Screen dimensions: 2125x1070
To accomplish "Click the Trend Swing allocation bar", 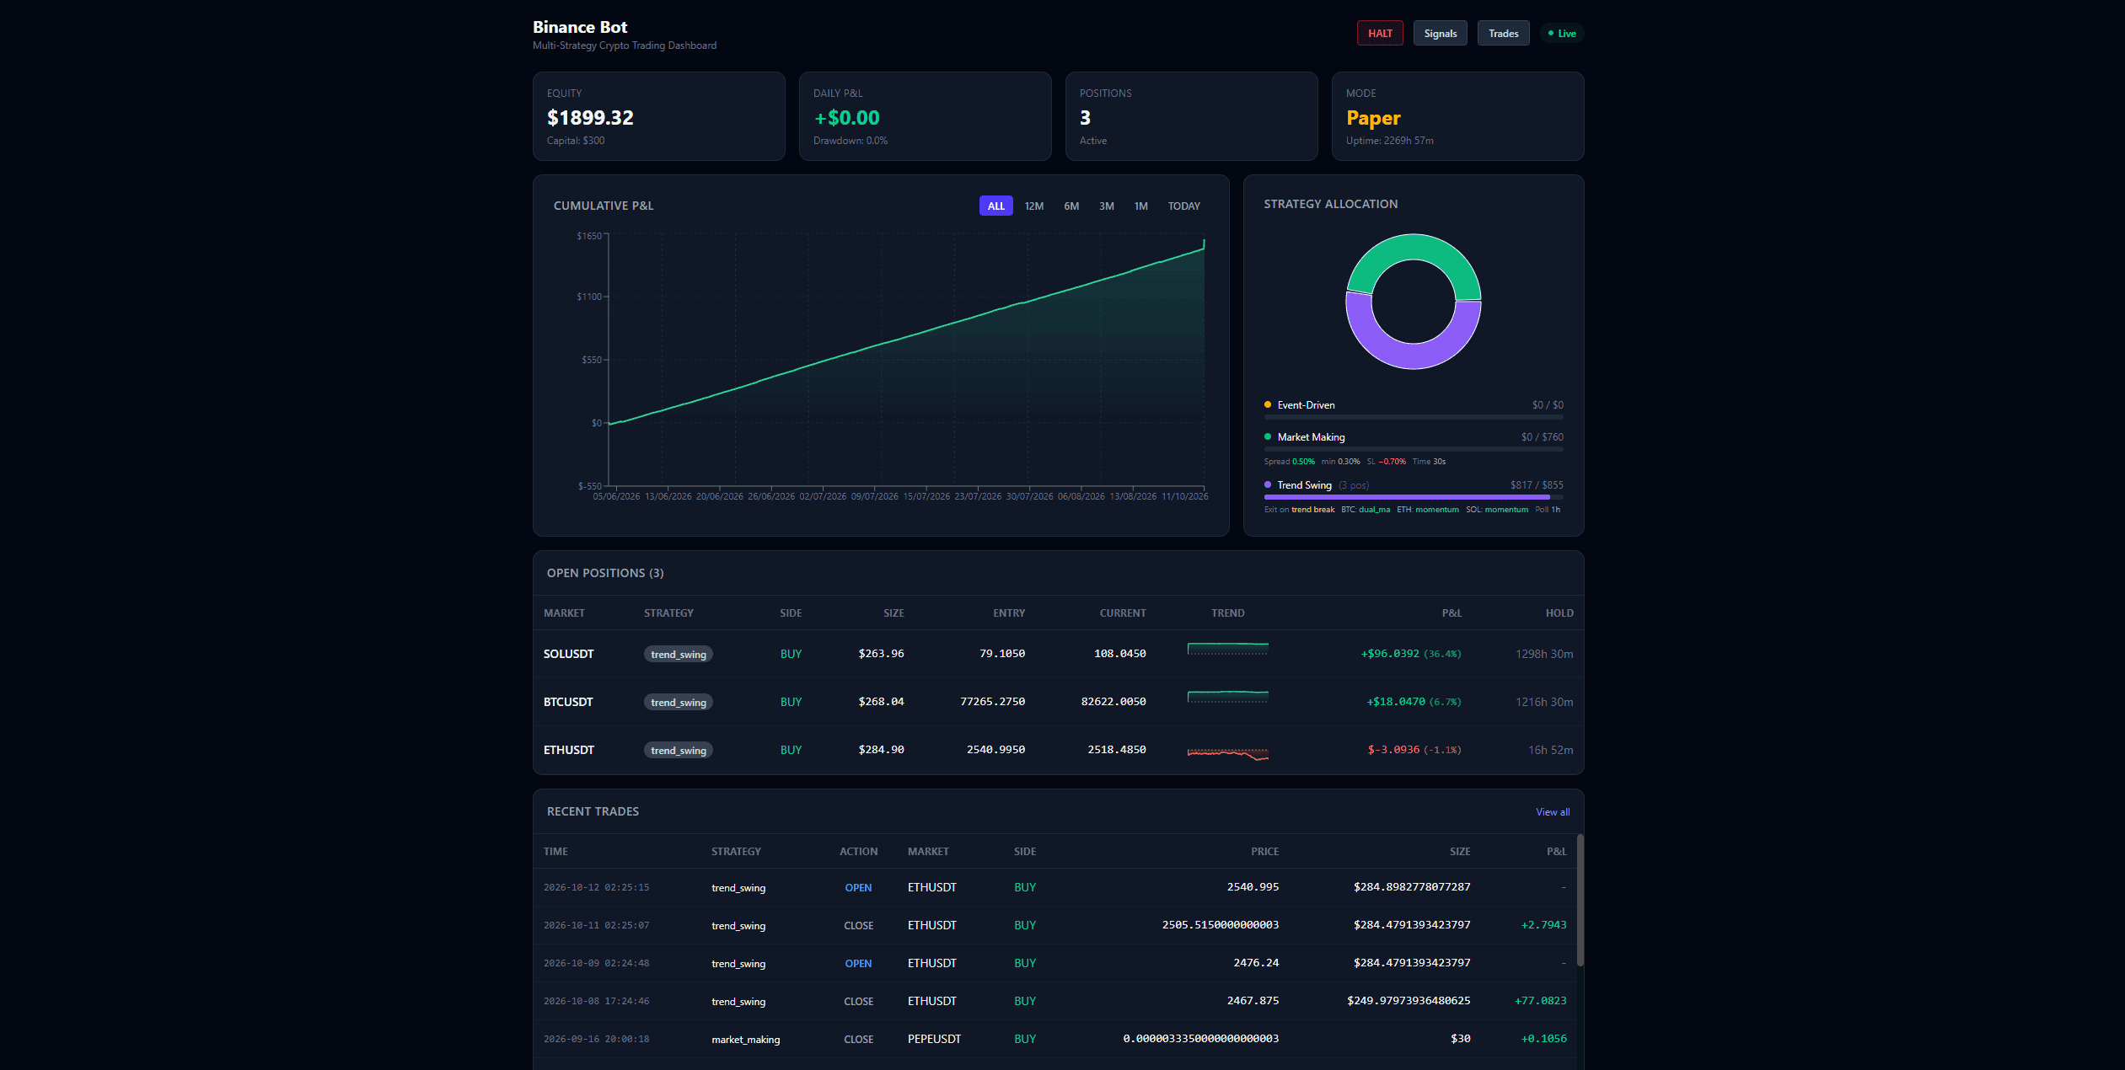I will 1414,497.
